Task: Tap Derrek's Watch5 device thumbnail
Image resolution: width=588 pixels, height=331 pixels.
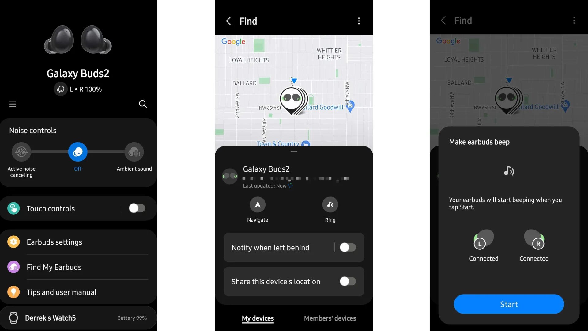Action: [x=13, y=318]
